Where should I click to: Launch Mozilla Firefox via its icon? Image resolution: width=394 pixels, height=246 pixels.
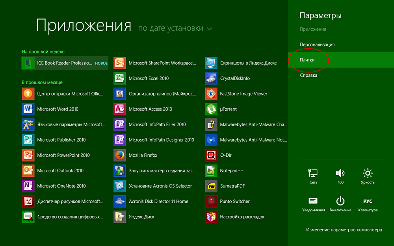[120, 155]
